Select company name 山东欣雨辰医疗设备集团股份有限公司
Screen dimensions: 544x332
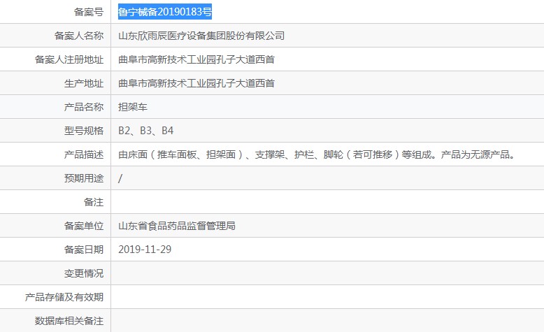click(x=201, y=36)
